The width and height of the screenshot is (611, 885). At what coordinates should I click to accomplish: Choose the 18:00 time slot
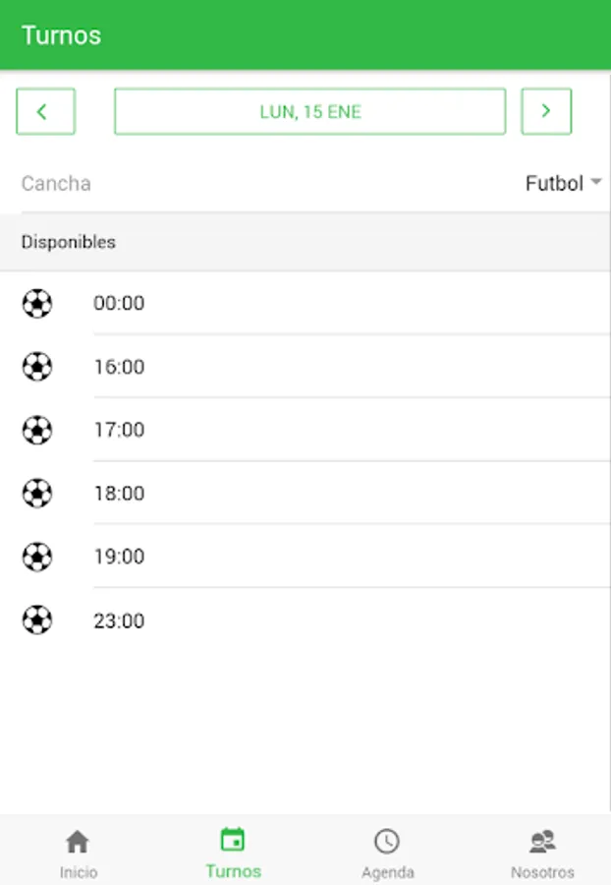coord(119,493)
